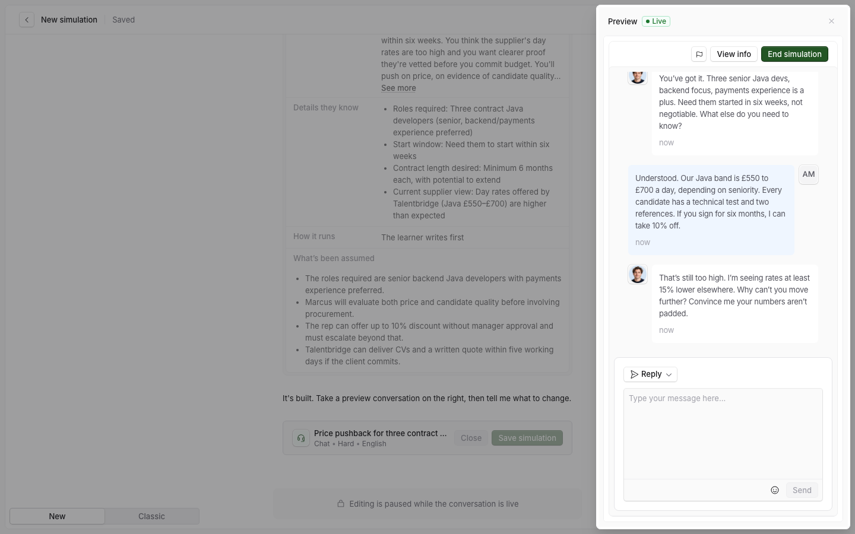Click the 'Details they know' label
Image resolution: width=855 pixels, height=534 pixels.
pos(326,107)
